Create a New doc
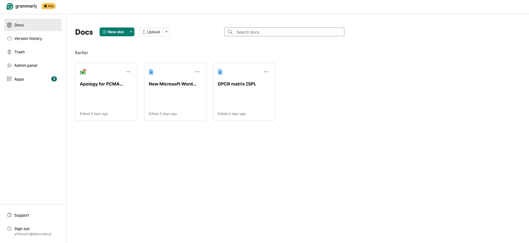Viewport: 529px width, 243px height. click(x=113, y=32)
